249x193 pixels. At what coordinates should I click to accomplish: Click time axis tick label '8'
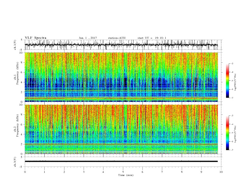182,172
